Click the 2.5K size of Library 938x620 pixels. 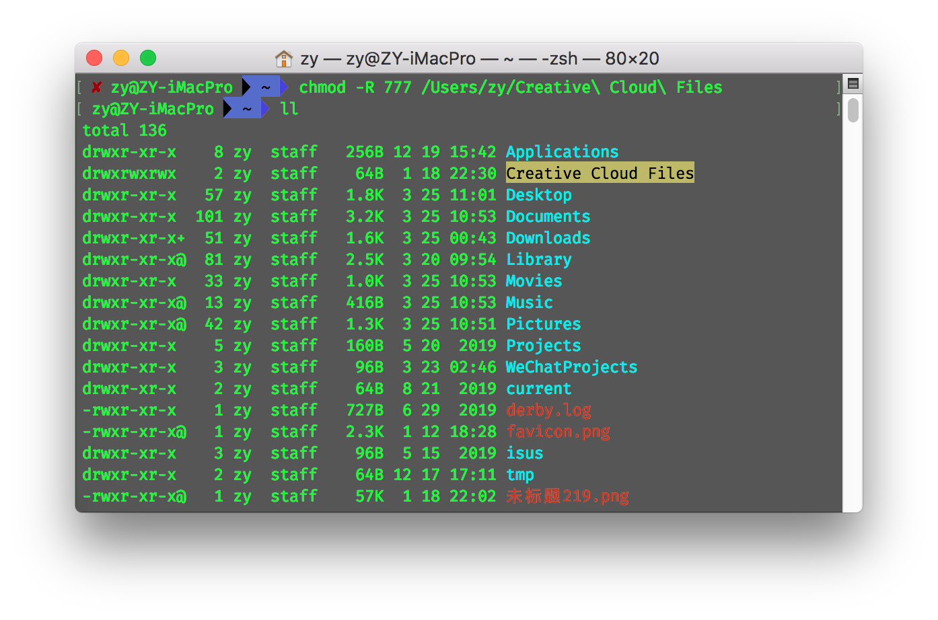(x=365, y=260)
